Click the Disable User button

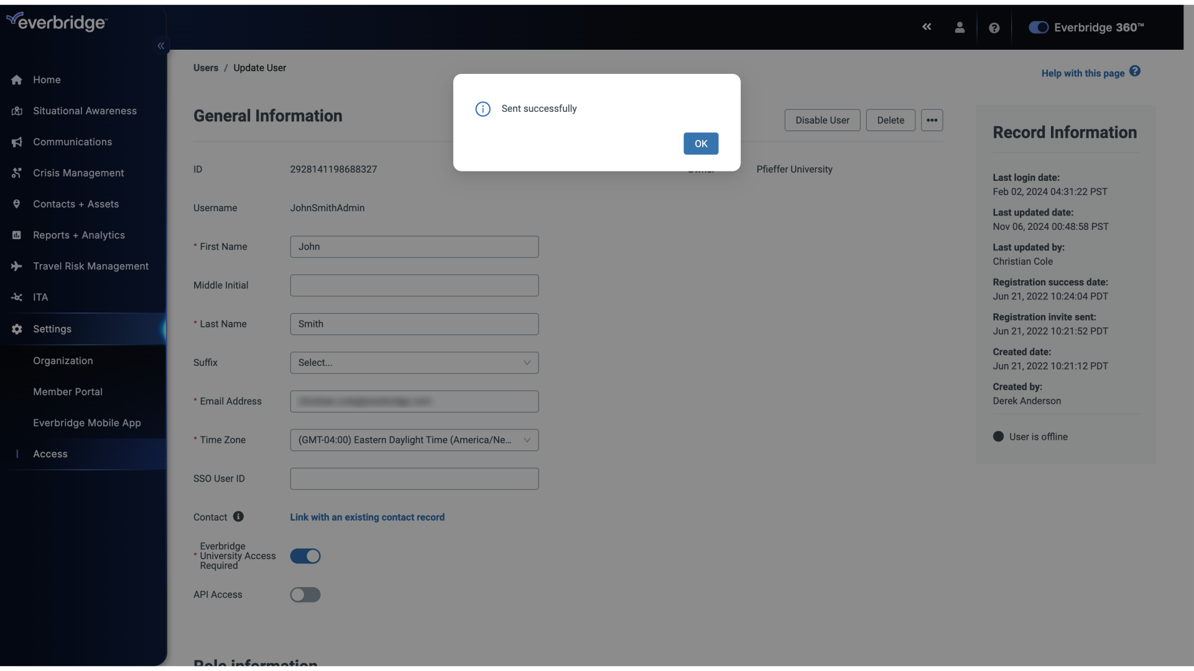(823, 120)
